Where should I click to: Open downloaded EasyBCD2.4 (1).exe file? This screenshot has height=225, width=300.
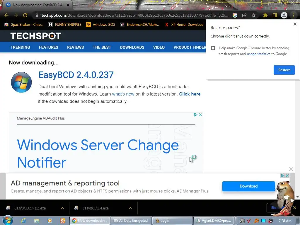[30, 208]
